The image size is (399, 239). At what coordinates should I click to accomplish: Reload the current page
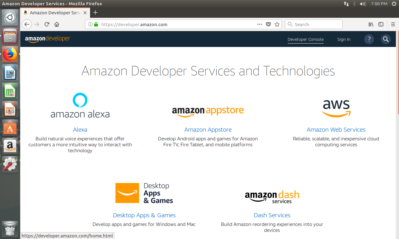click(x=47, y=24)
